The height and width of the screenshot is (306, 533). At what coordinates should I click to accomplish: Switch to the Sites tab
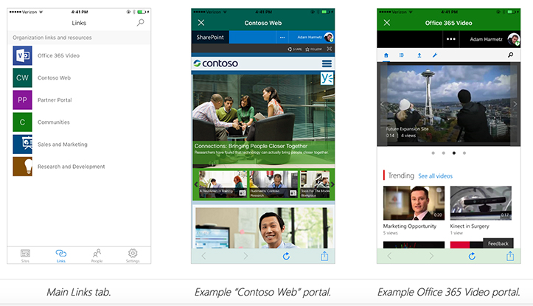pos(25,256)
